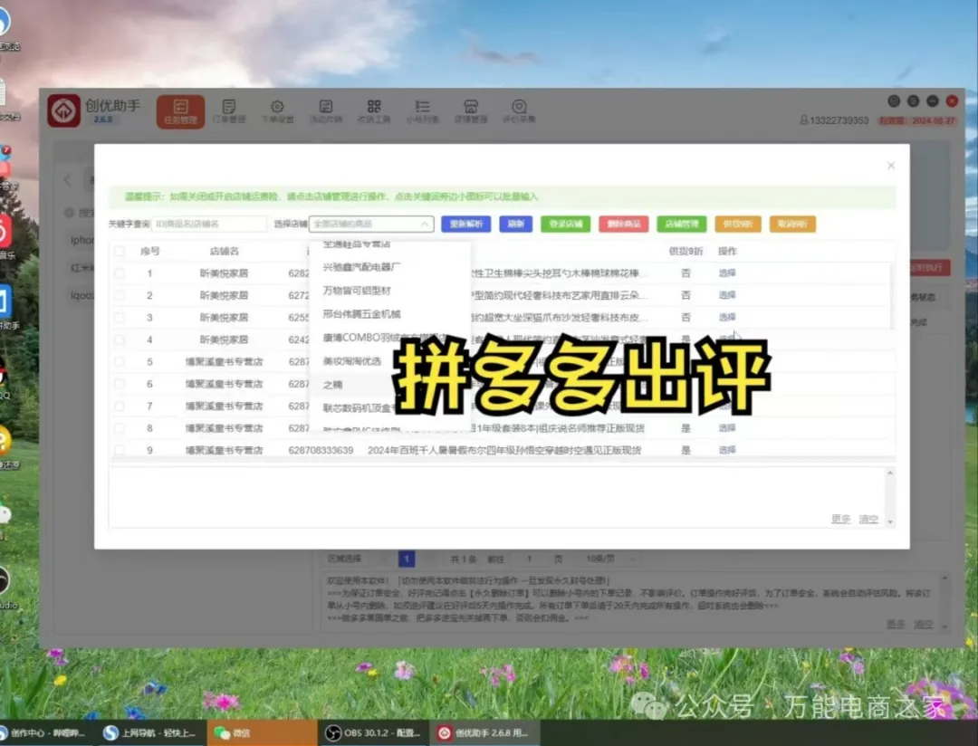The image size is (978, 746).
Task: Choose 万物皆可铝型材 from the store list
Action: click(357, 291)
